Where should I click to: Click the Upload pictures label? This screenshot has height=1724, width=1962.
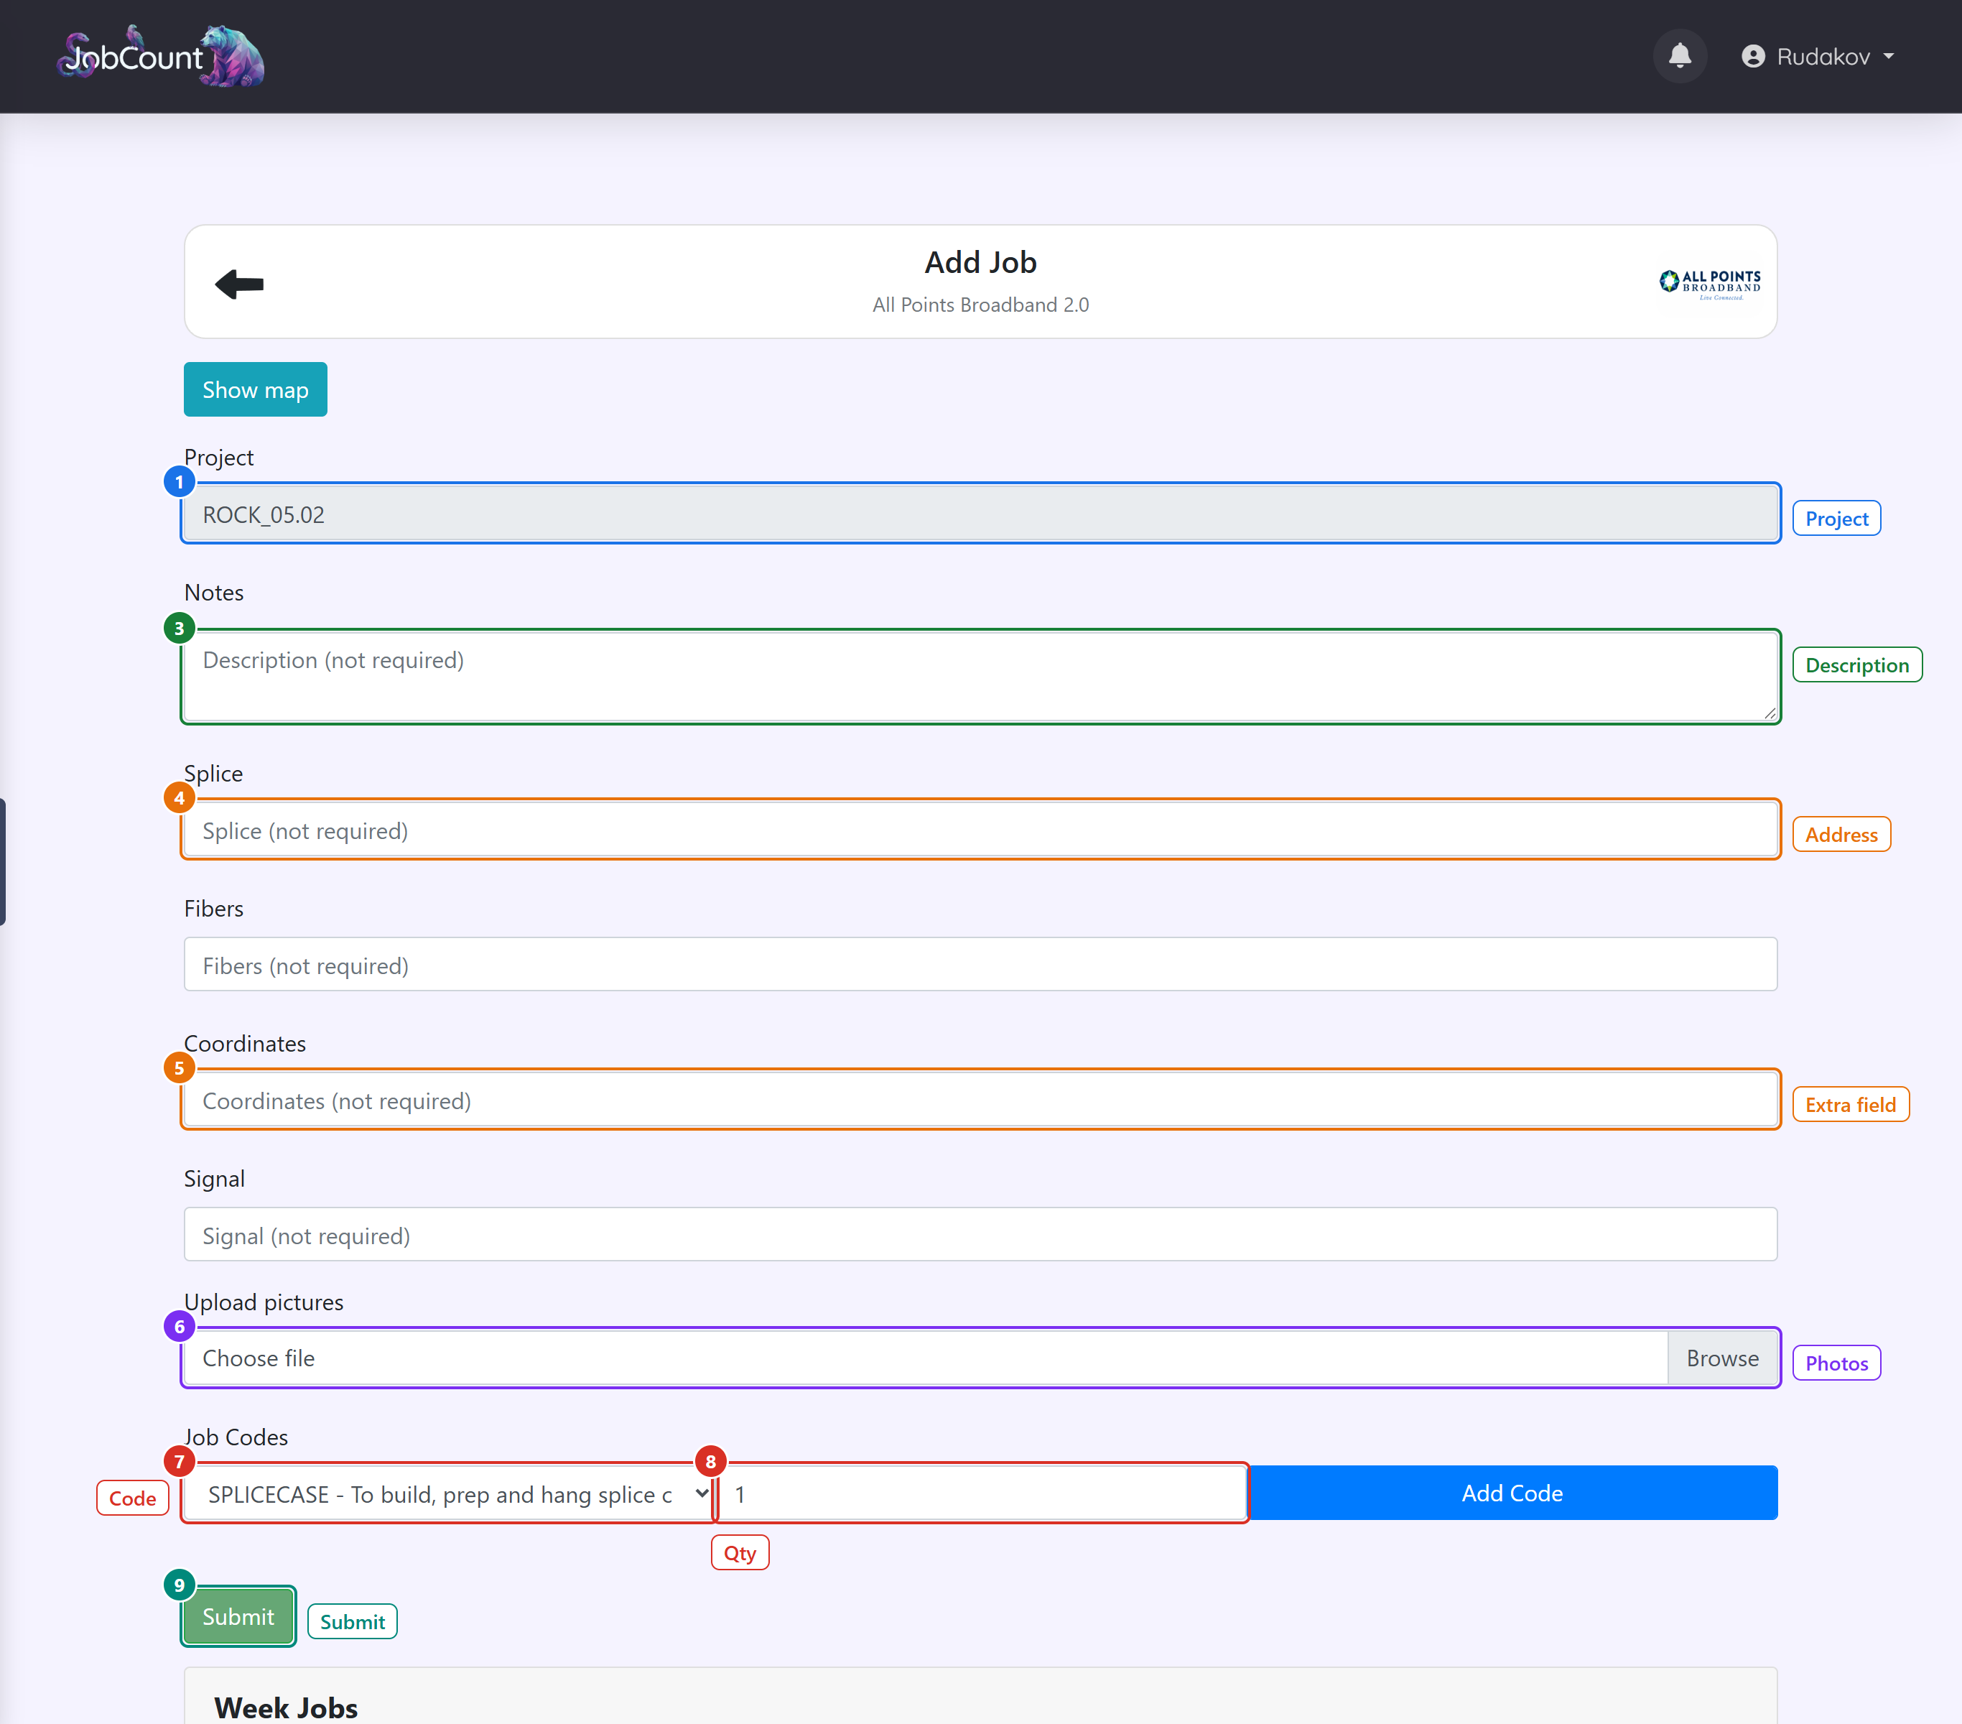pyautogui.click(x=264, y=1302)
